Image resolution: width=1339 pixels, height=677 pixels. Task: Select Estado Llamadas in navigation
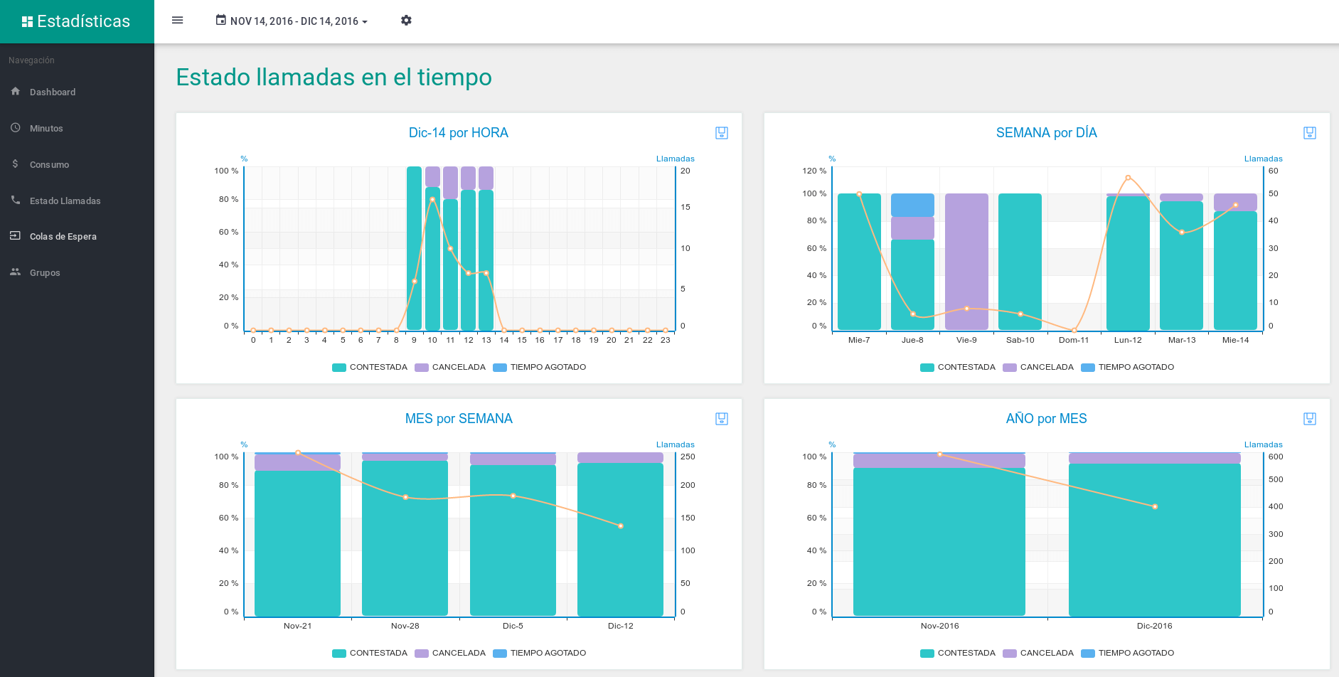click(x=77, y=201)
